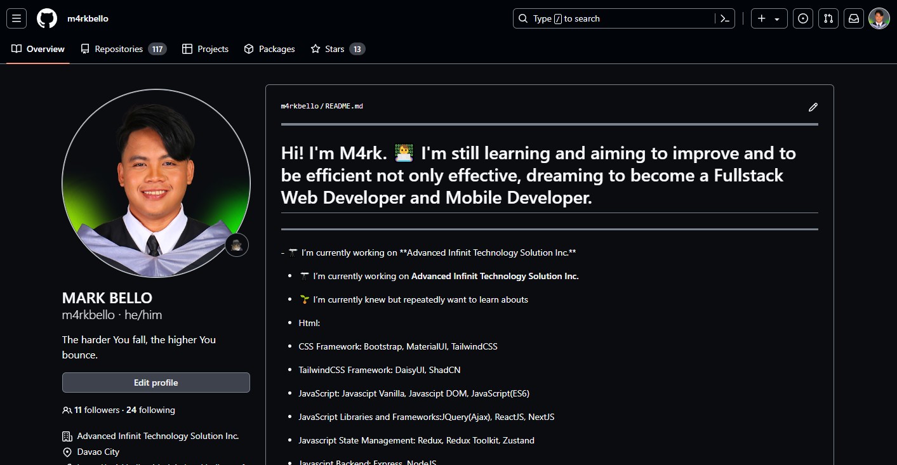View the 24 following link
The height and width of the screenshot is (465, 897).
pos(150,410)
